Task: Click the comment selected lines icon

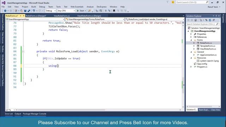Action: coord(97,11)
